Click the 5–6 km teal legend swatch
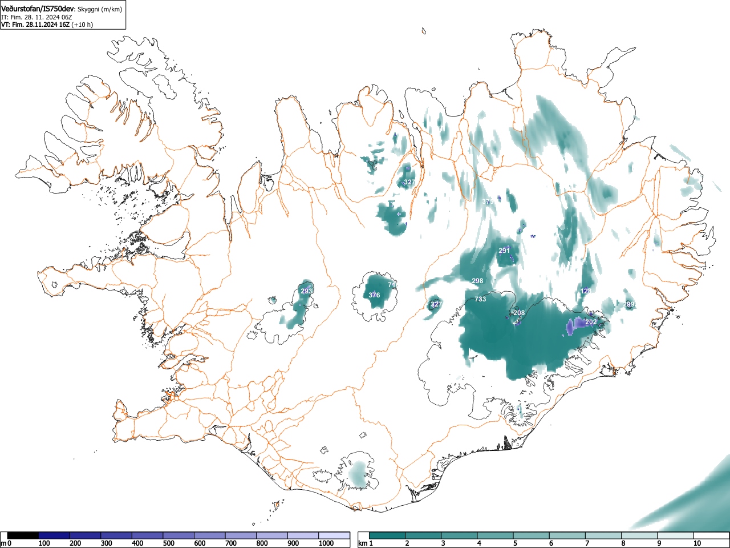The height and width of the screenshot is (548, 730). (532, 535)
